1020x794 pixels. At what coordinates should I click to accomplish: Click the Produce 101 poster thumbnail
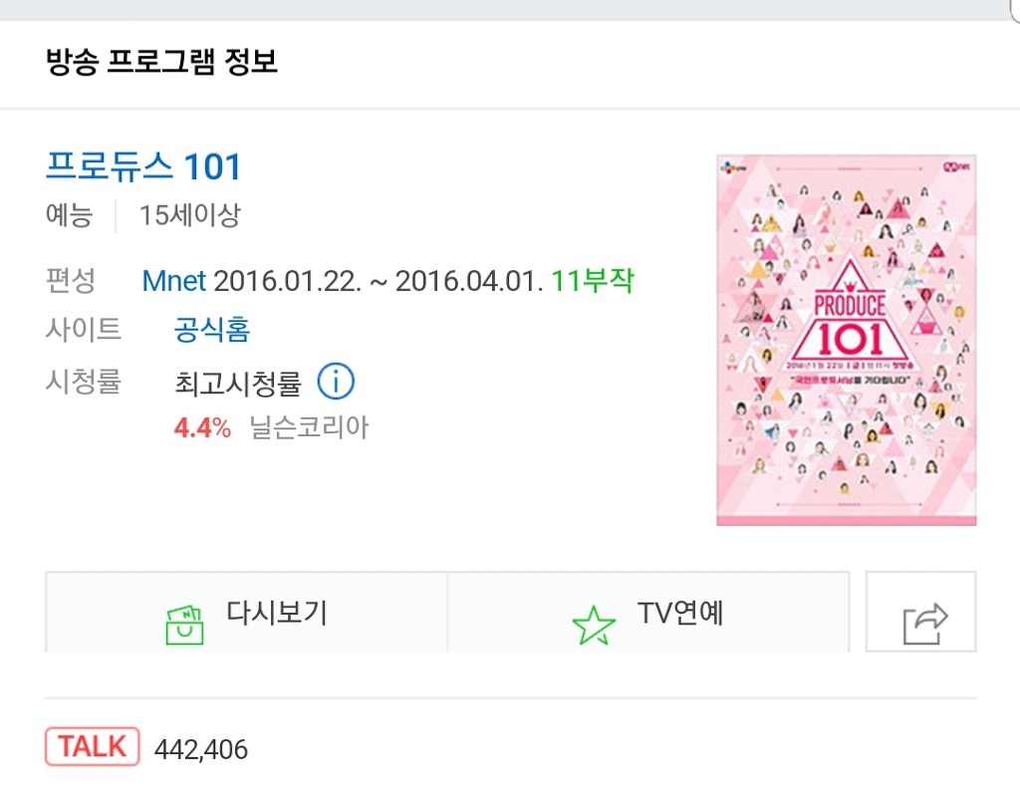[x=846, y=337]
